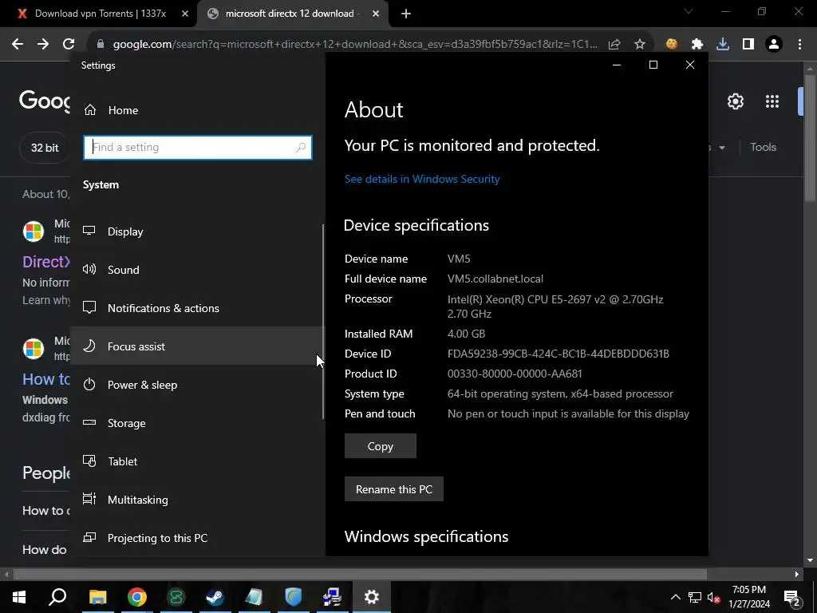Viewport: 817px width, 613px height.
Task: Bookmark this page with star icon
Action: point(640,45)
